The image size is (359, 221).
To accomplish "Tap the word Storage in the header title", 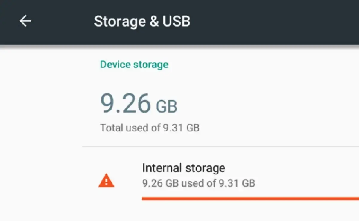I will coord(120,21).
